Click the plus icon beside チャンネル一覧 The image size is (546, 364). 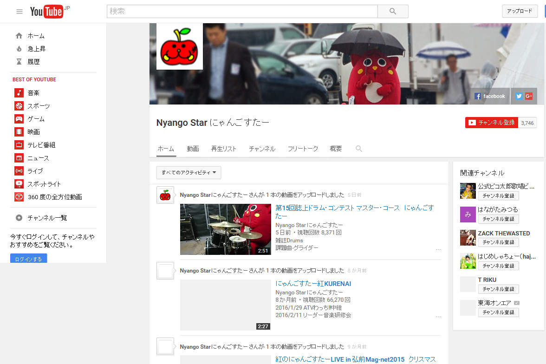(x=19, y=218)
